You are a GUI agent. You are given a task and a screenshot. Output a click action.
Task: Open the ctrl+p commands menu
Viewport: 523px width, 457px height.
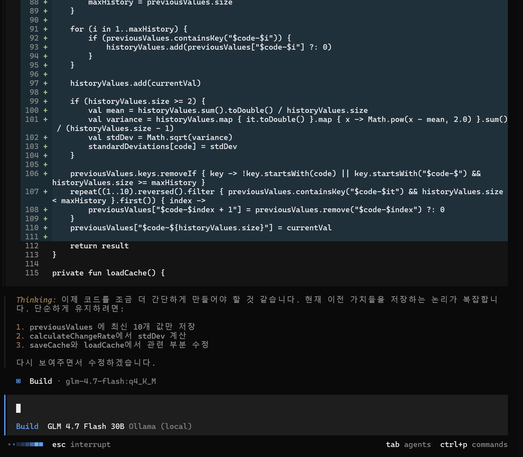(473, 444)
